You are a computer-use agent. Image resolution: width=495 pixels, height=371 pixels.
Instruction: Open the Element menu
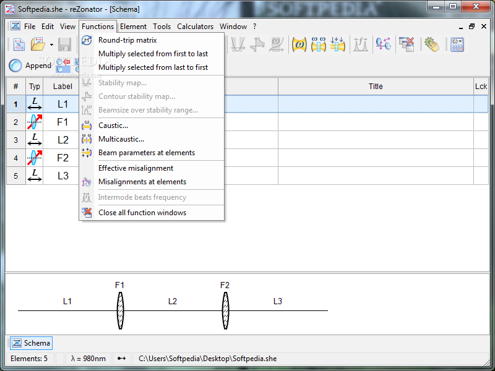[133, 27]
